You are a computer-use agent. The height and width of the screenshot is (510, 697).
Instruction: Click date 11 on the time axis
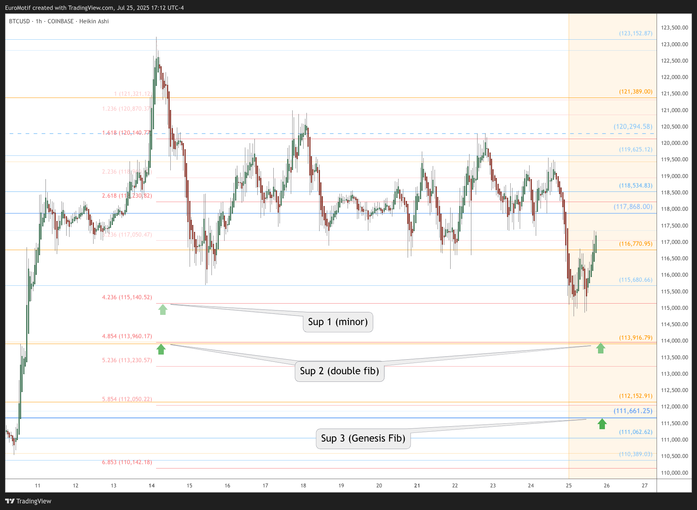pos(37,485)
